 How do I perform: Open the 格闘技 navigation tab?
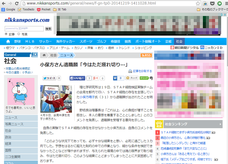115,41
